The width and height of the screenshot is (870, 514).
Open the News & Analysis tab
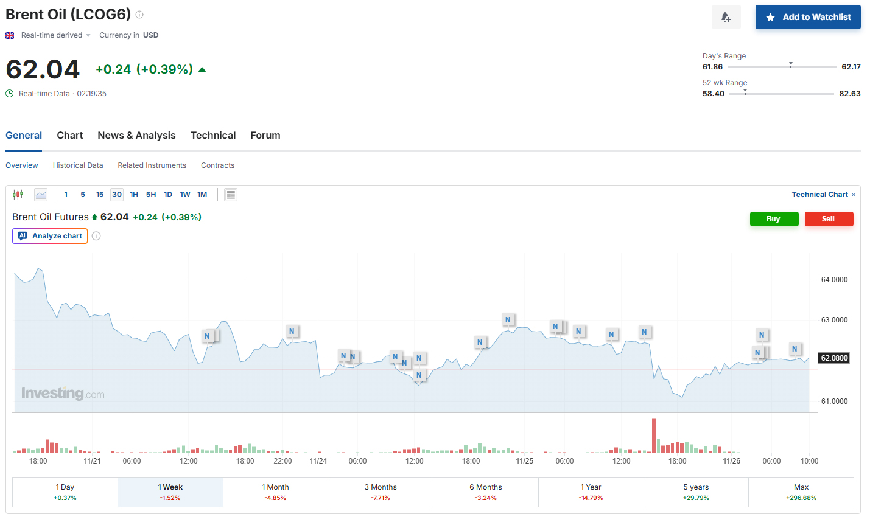[136, 136]
